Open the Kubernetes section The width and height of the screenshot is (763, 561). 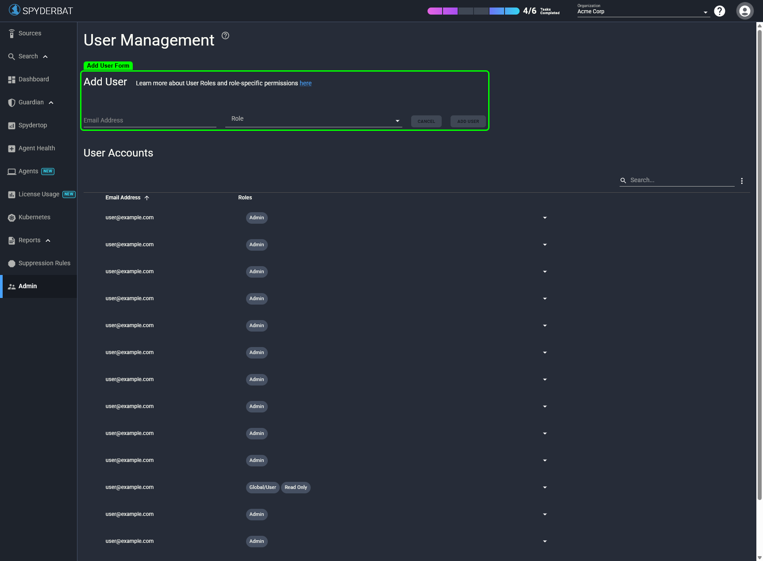pos(12,217)
